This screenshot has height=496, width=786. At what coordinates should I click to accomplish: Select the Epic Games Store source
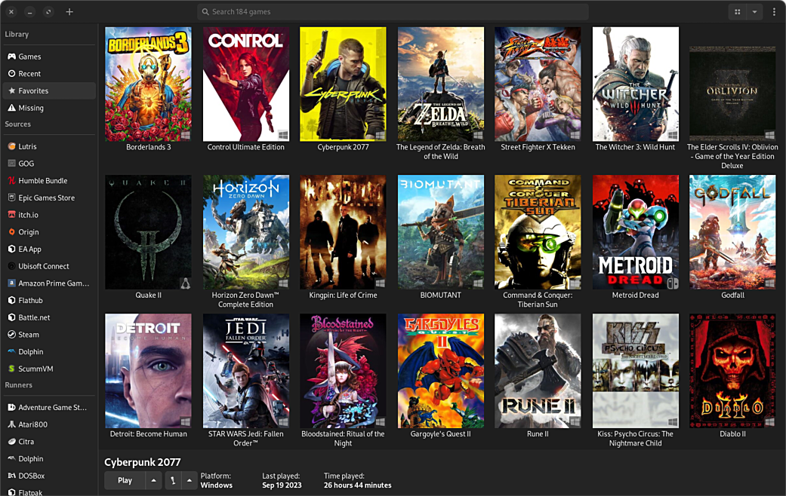(46, 197)
